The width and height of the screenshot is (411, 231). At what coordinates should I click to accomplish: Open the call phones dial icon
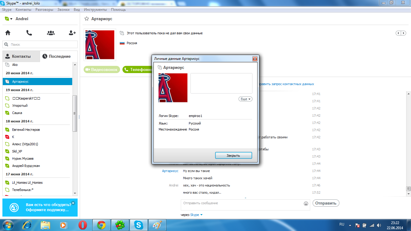click(29, 33)
